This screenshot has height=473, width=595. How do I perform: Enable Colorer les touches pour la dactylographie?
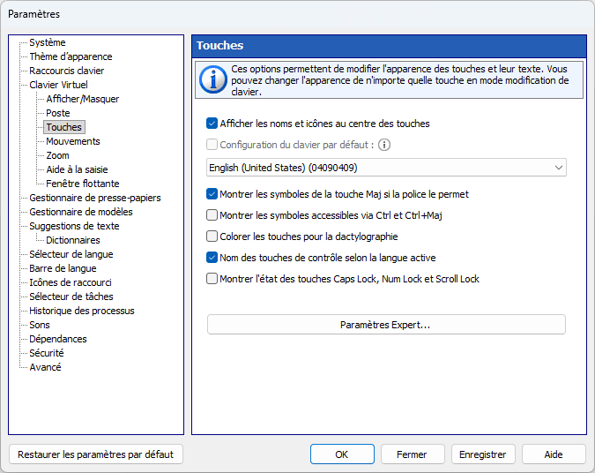[212, 236]
